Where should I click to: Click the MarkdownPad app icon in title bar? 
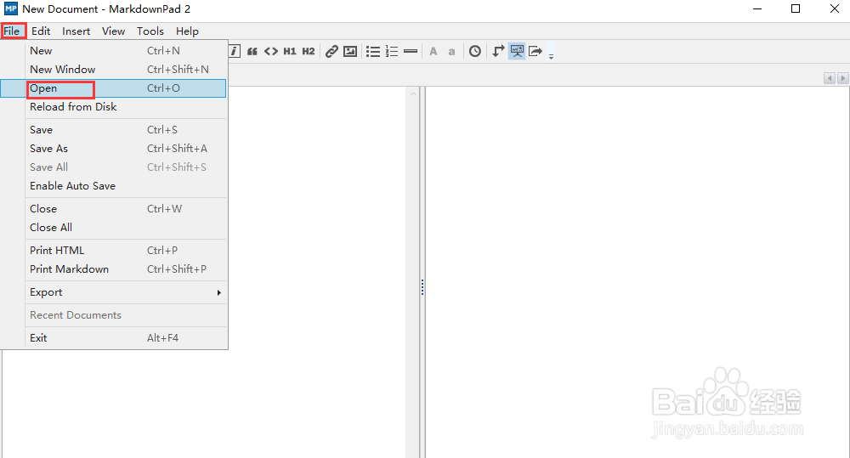11,8
